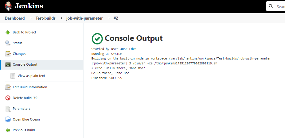Open the Test-builds breadcrumb
The image size is (285, 138).
pyautogui.click(x=45, y=18)
